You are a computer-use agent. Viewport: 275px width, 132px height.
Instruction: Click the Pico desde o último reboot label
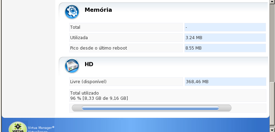tap(99, 48)
